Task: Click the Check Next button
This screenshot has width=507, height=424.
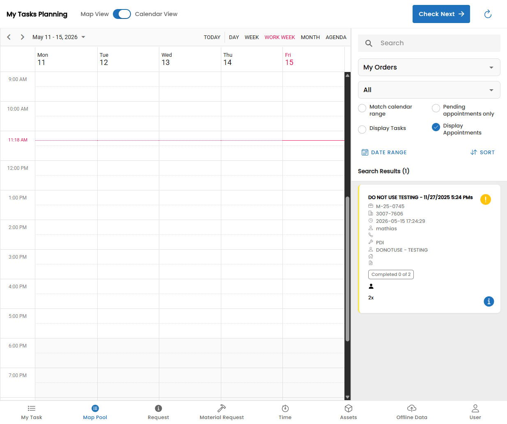Action: [x=441, y=14]
